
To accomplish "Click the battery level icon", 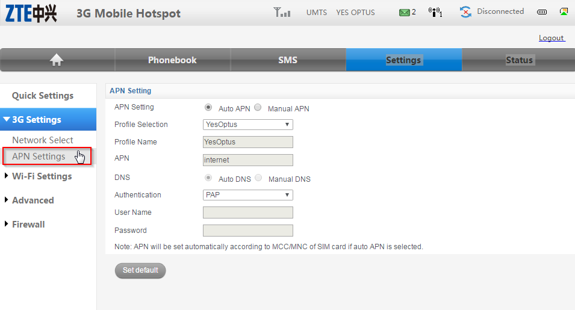I will (542, 12).
